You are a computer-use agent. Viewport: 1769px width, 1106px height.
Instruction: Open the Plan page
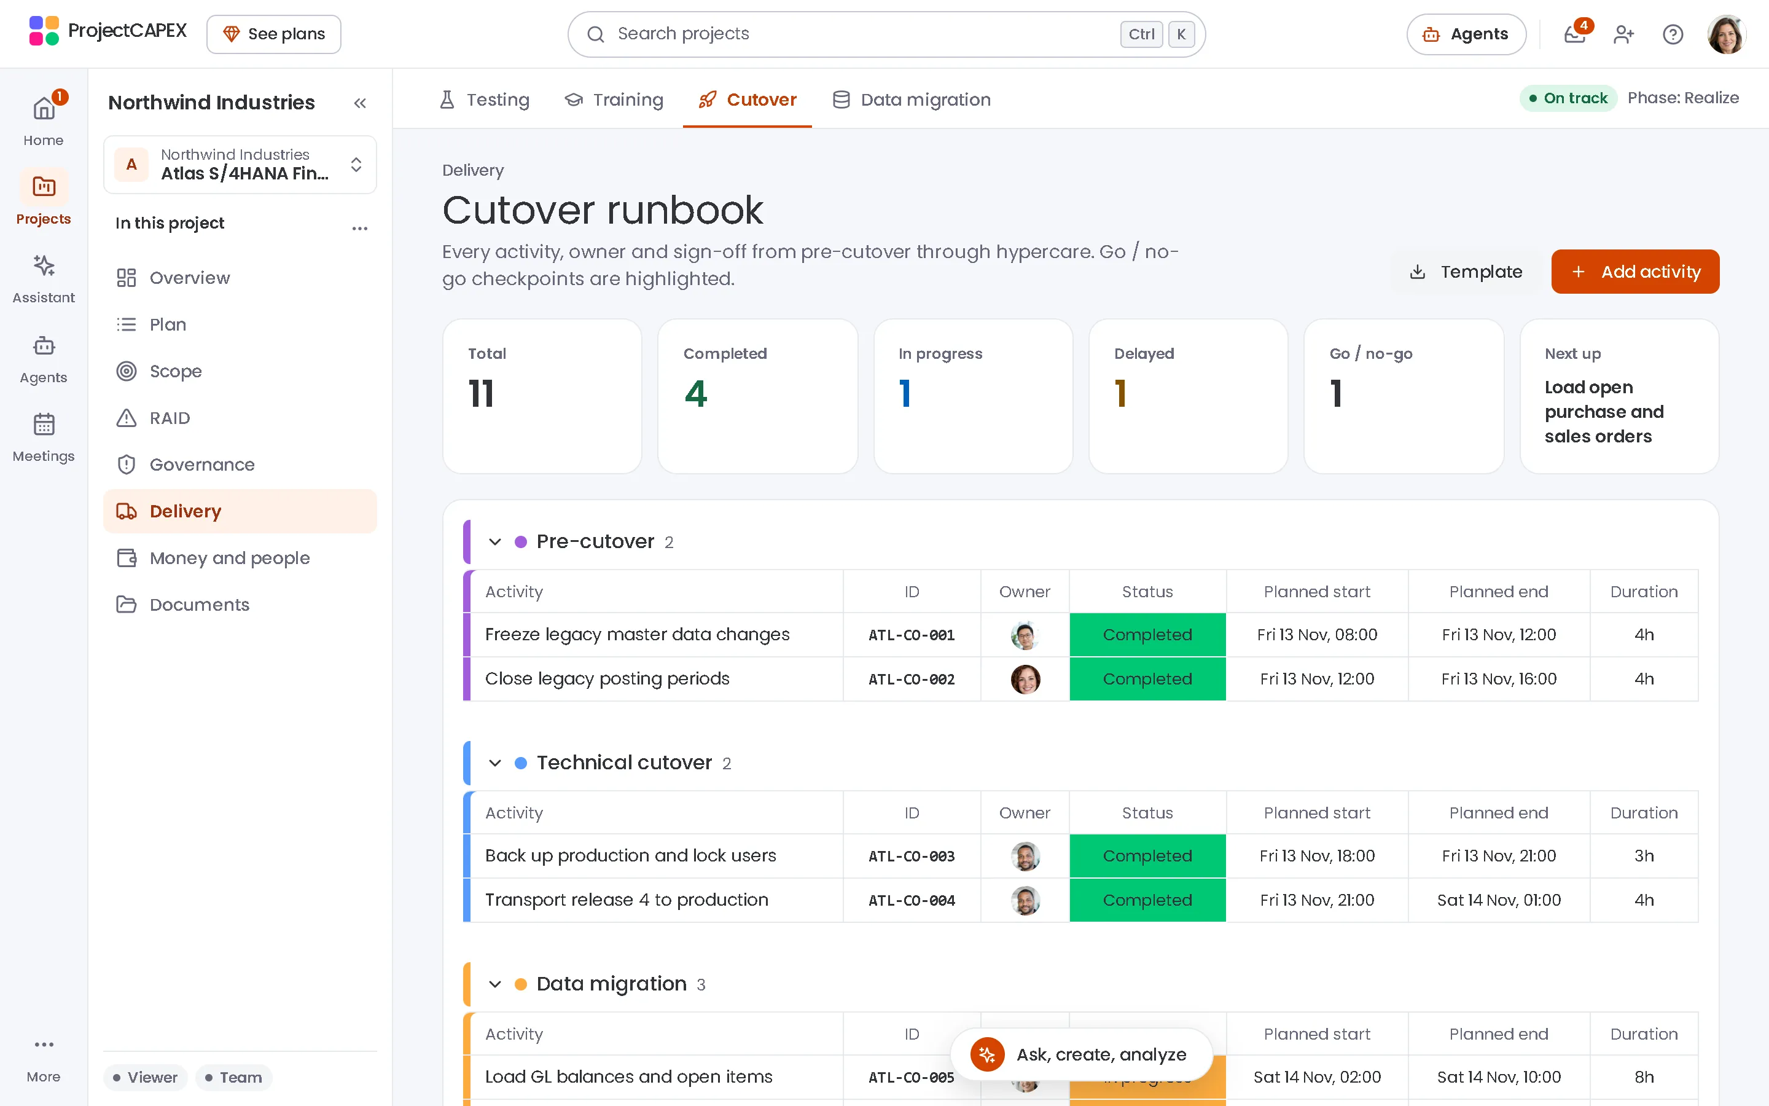(240, 325)
